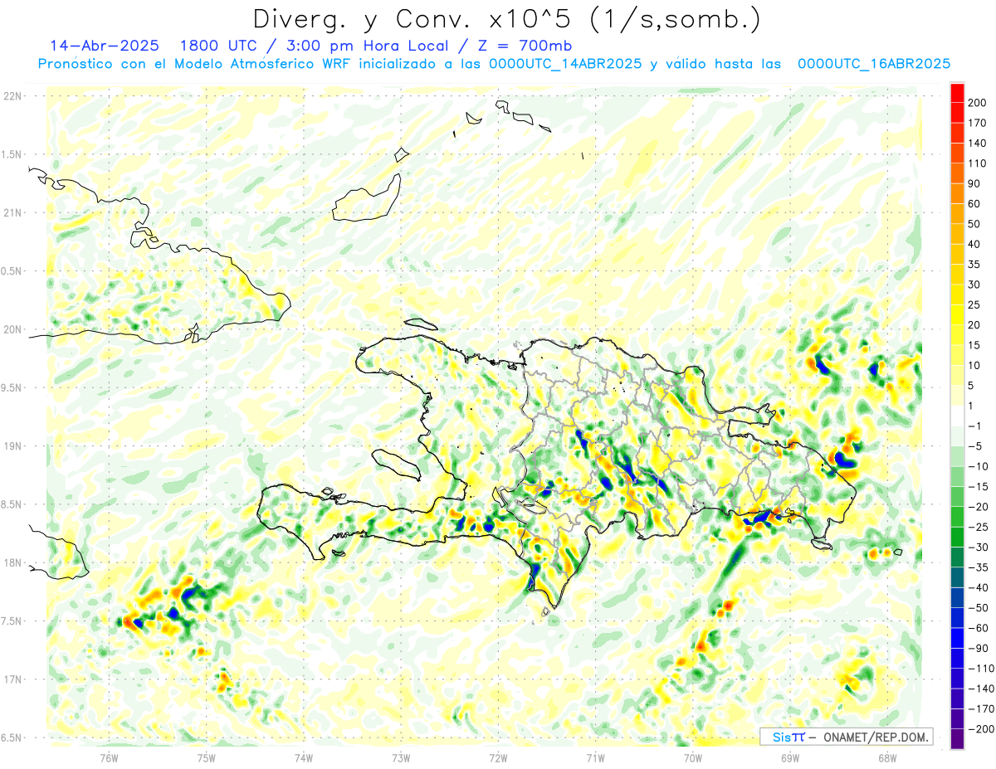Image resolution: width=996 pixels, height=769 pixels.
Task: Click the "90" color bar value
Action: coord(974,184)
